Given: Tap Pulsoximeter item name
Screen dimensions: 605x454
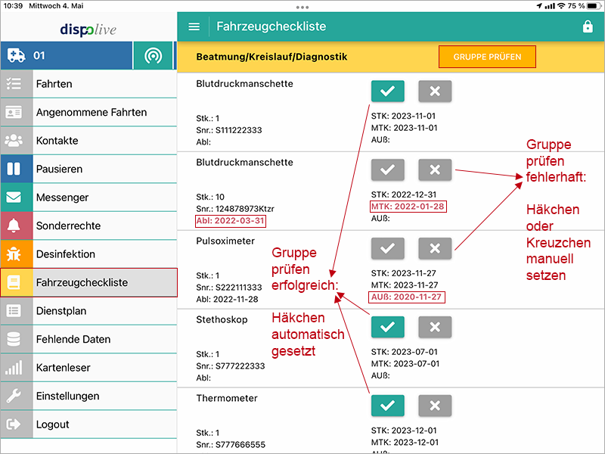Looking at the screenshot, I should (225, 241).
